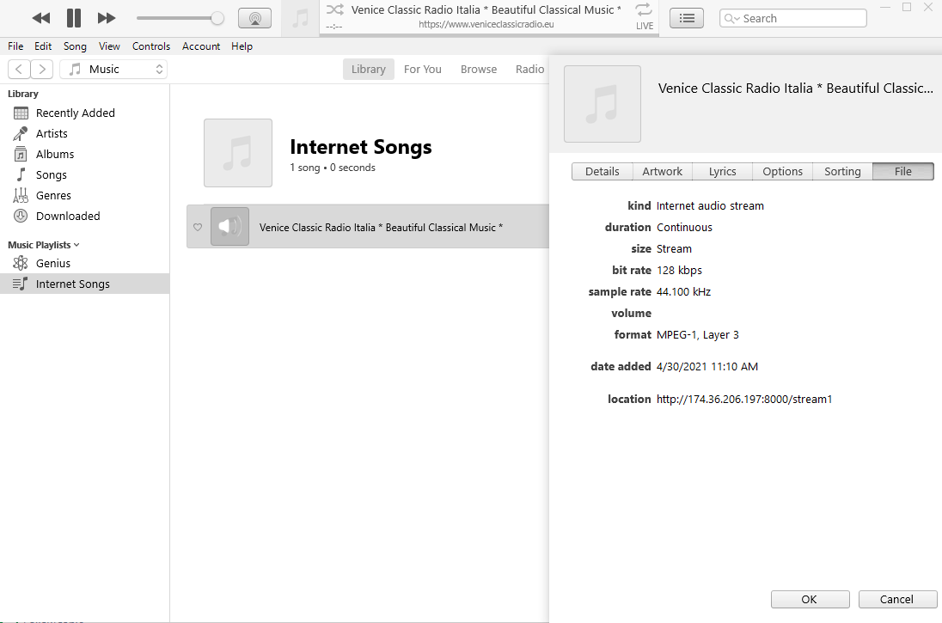
Task: Switch to the Details tab
Action: tap(602, 171)
